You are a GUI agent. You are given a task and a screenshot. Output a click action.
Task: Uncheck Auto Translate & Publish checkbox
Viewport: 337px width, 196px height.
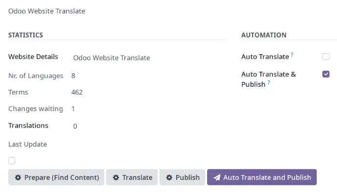click(326, 74)
